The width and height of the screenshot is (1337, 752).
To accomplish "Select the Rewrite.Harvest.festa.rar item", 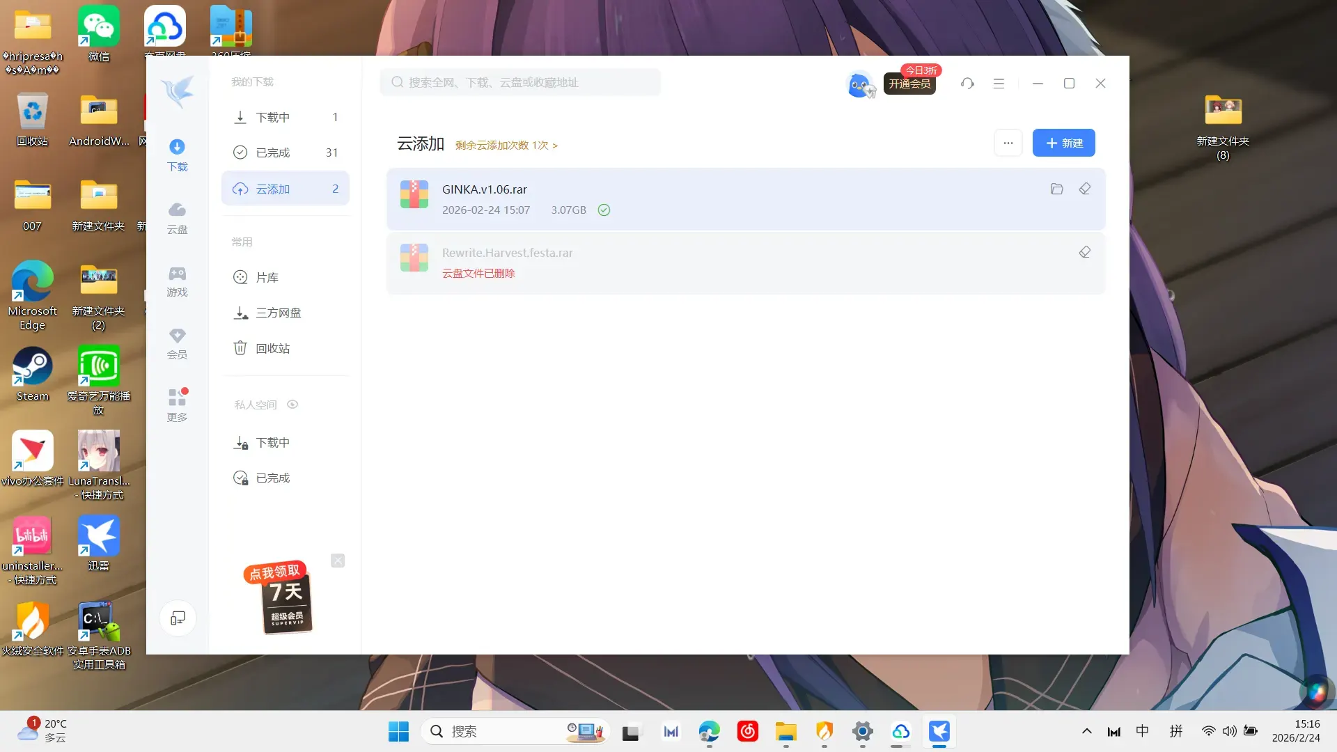I will coord(746,263).
